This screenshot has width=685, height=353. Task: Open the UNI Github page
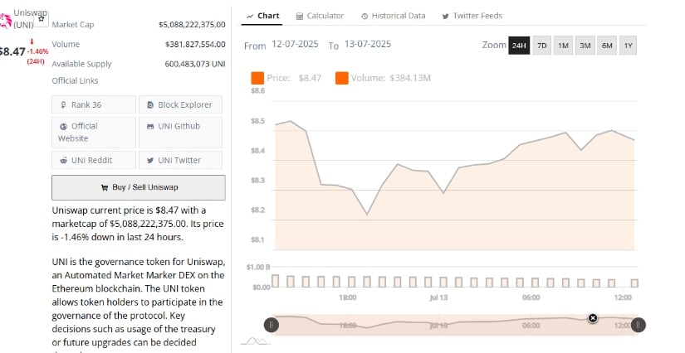click(x=179, y=126)
